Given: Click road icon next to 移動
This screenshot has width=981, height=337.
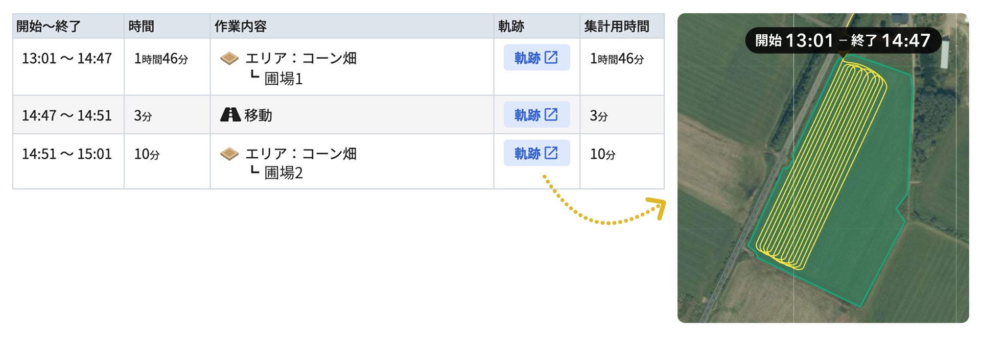Looking at the screenshot, I should pyautogui.click(x=230, y=115).
